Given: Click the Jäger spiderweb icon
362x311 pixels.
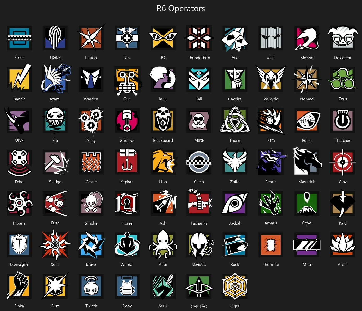Looking at the screenshot, I should click(235, 286).
